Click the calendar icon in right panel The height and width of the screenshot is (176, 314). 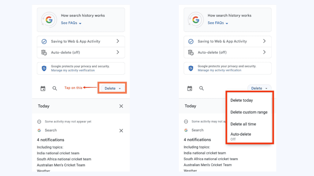point(190,89)
